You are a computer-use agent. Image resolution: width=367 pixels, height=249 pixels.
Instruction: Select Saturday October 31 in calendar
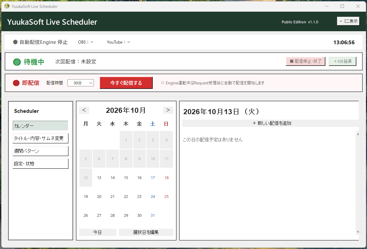click(x=153, y=215)
